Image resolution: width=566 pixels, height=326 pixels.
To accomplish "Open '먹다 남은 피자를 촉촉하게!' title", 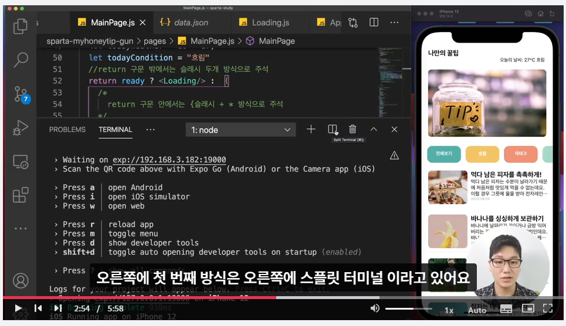I will (506, 175).
